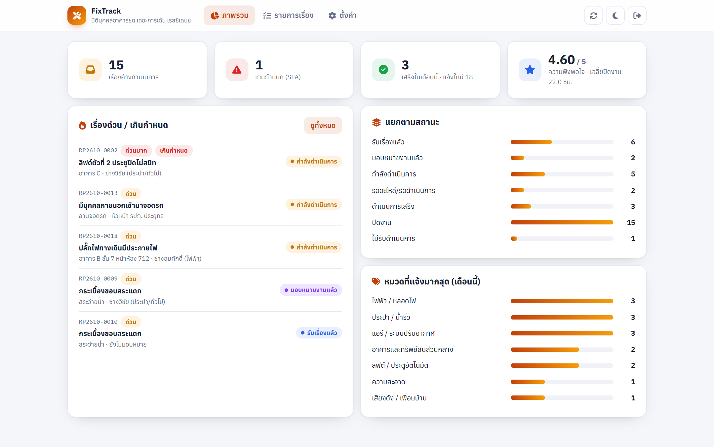Click the logout arrow icon
The image size is (714, 447).
point(637,16)
